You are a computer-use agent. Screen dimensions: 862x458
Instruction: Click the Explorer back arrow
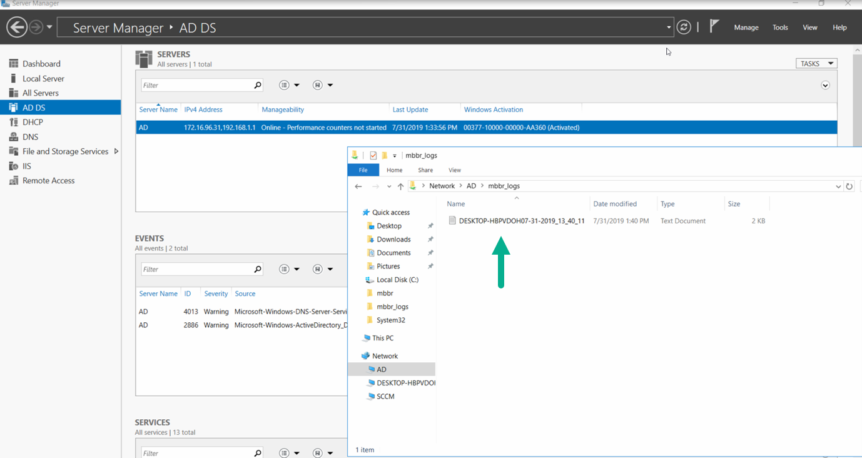(x=358, y=186)
